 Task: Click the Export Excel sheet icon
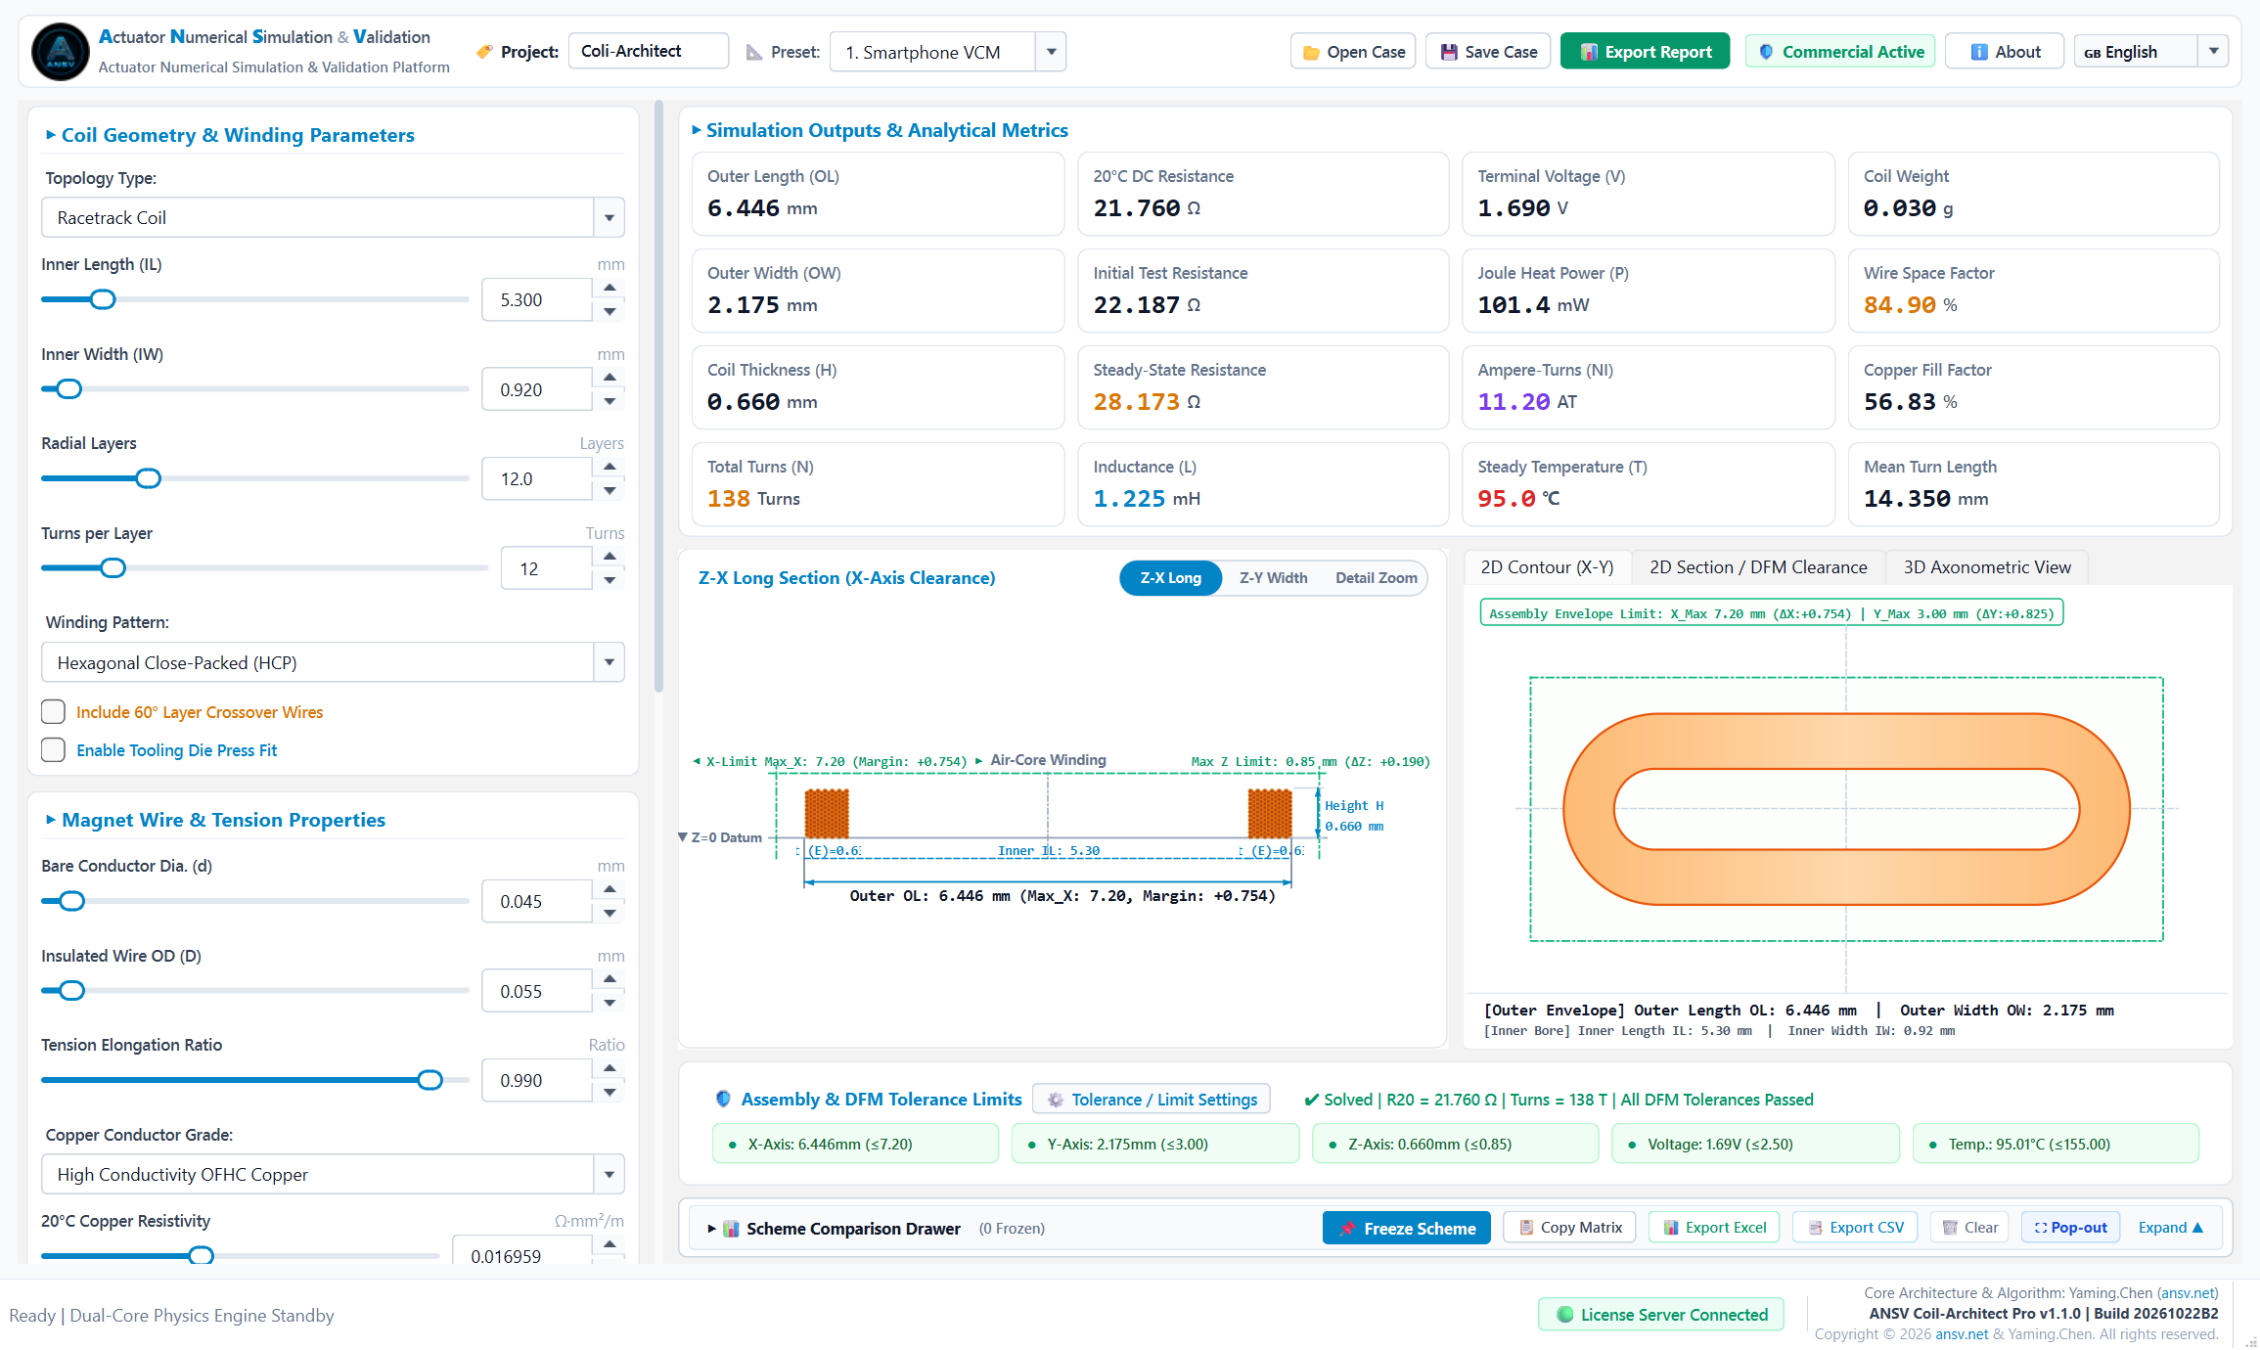pos(1671,1227)
